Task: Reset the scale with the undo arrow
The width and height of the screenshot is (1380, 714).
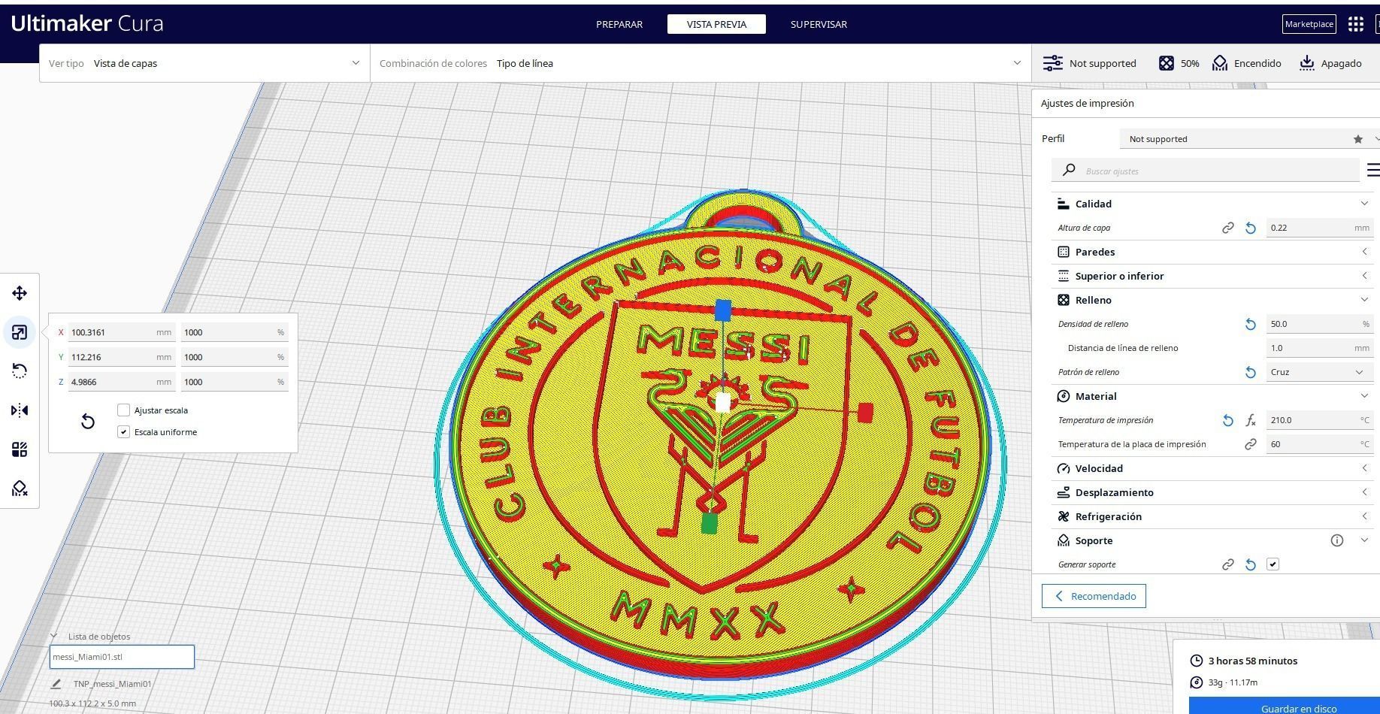Action: point(88,421)
